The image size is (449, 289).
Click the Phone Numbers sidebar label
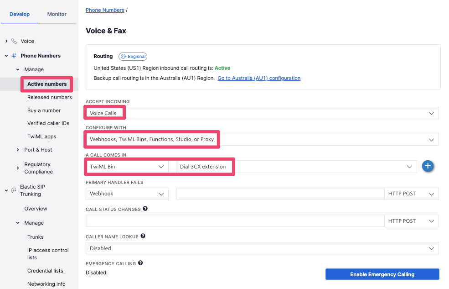tap(41, 56)
